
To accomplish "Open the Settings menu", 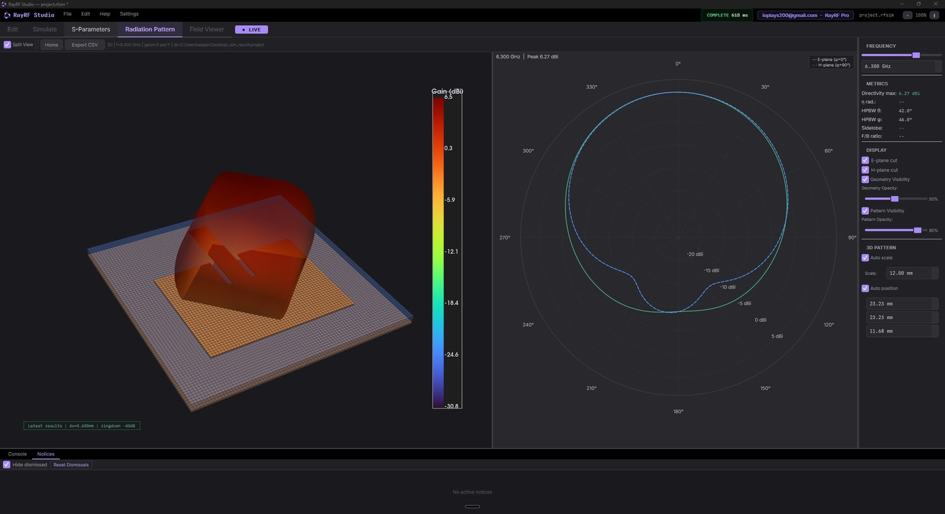I will click(x=129, y=14).
